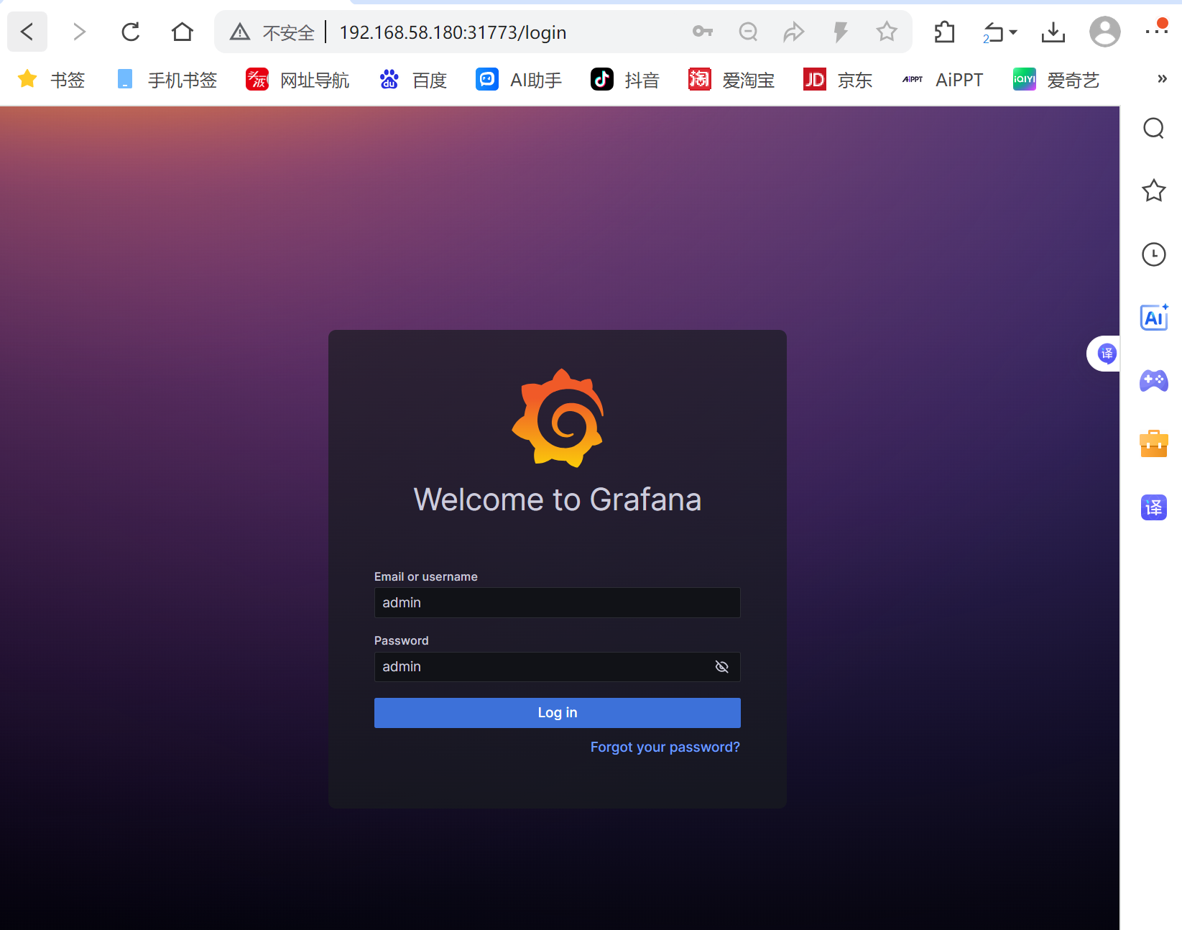Open the downloads icon

[x=1053, y=32]
